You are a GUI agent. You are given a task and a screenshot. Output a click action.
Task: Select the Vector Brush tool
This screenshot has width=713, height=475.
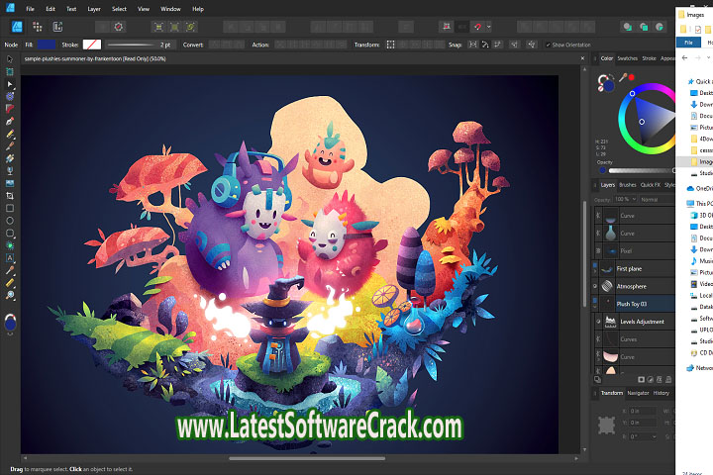(x=10, y=145)
